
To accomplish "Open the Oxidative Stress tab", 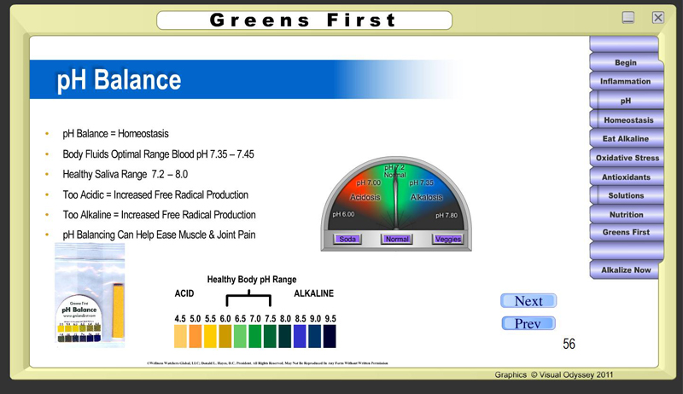I will point(627,158).
